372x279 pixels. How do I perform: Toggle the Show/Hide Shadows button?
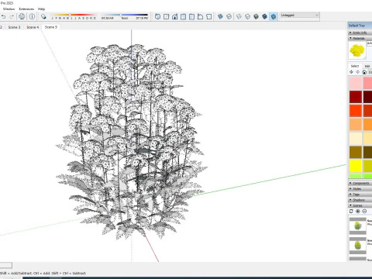43,17
